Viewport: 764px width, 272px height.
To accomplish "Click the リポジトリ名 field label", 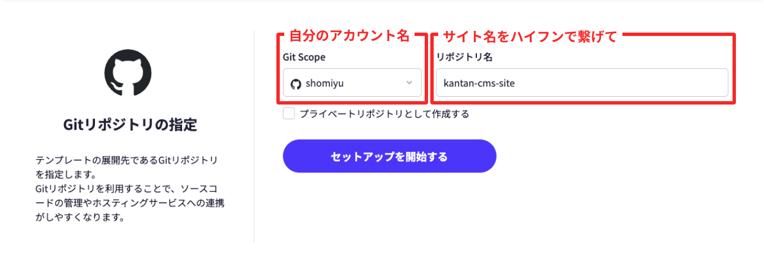I will pos(465,57).
